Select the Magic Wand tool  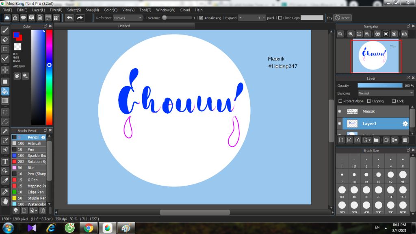click(x=5, y=131)
